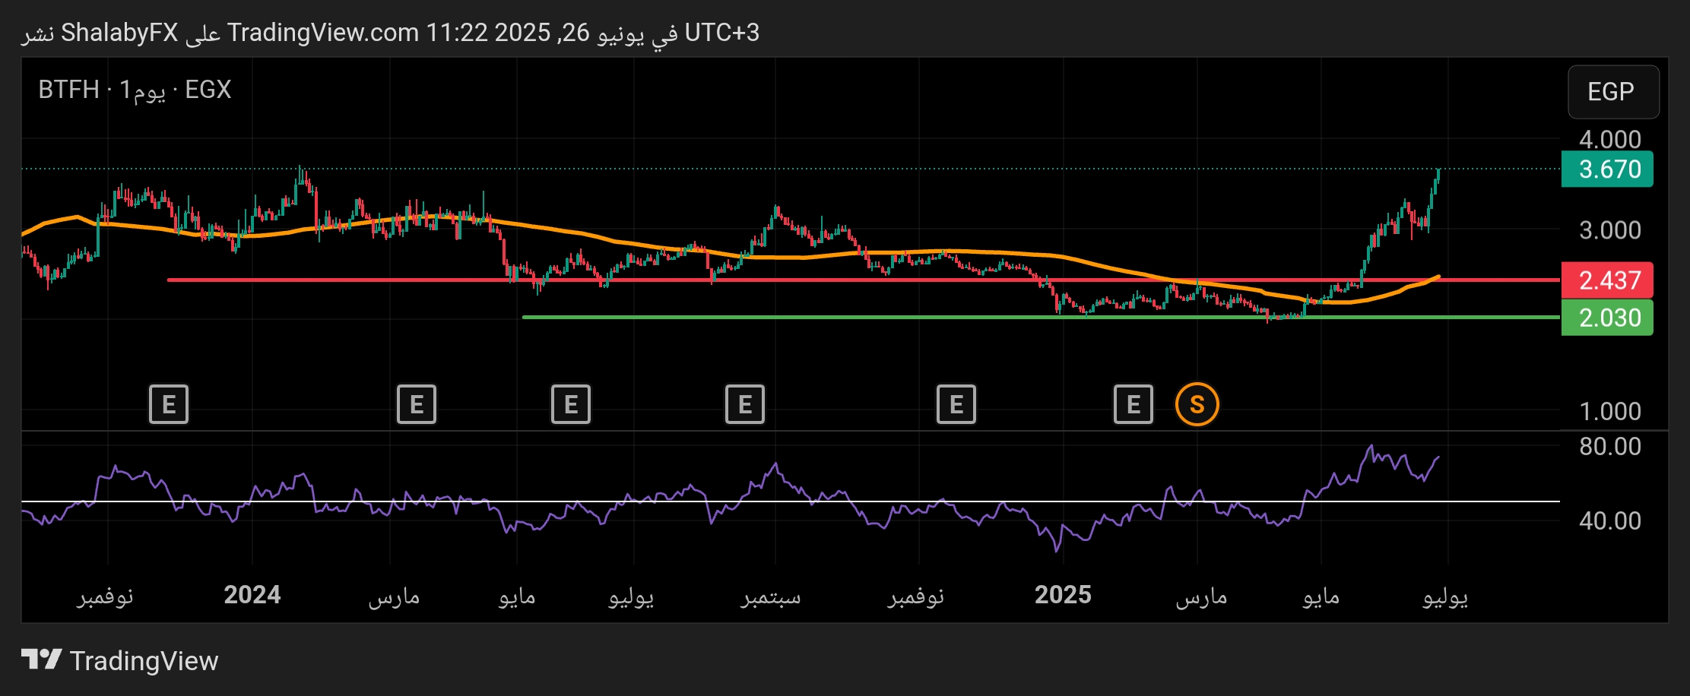
Task: Click the 1.000 price axis label
Action: tap(1610, 411)
